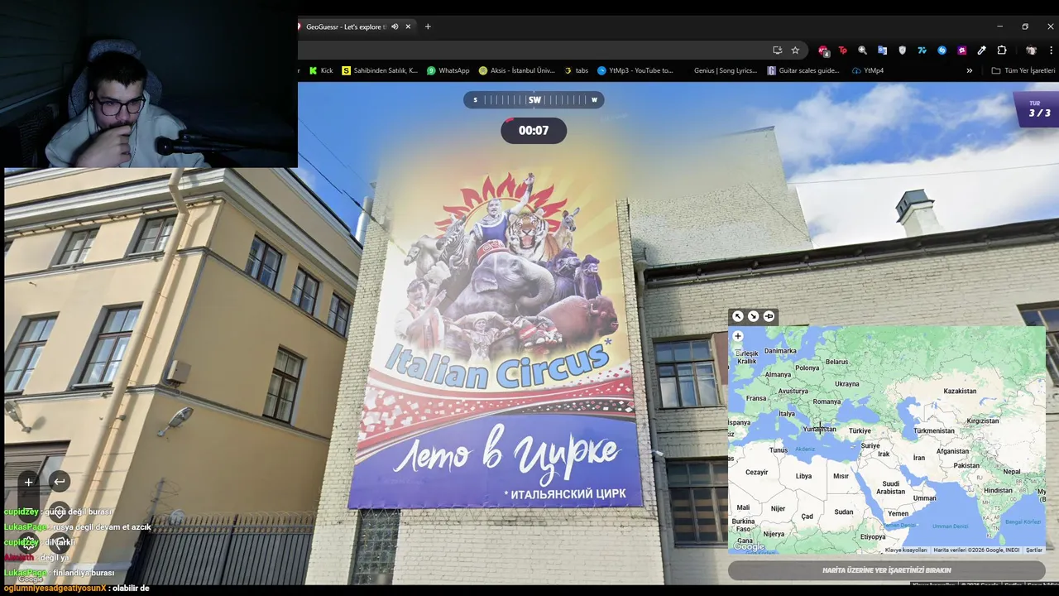1059x596 pixels.
Task: Open the 'Aksis - İstanbul Üniv...' bookmark
Action: tap(516, 70)
